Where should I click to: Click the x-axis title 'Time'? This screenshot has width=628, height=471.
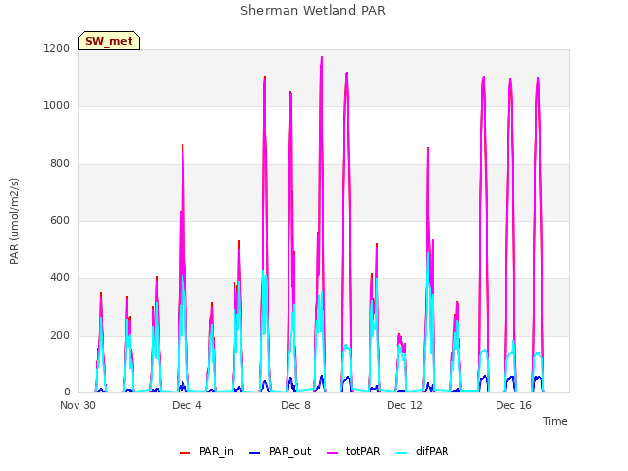554,421
